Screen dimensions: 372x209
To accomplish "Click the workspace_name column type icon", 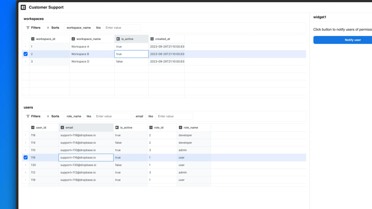I will (x=73, y=39).
